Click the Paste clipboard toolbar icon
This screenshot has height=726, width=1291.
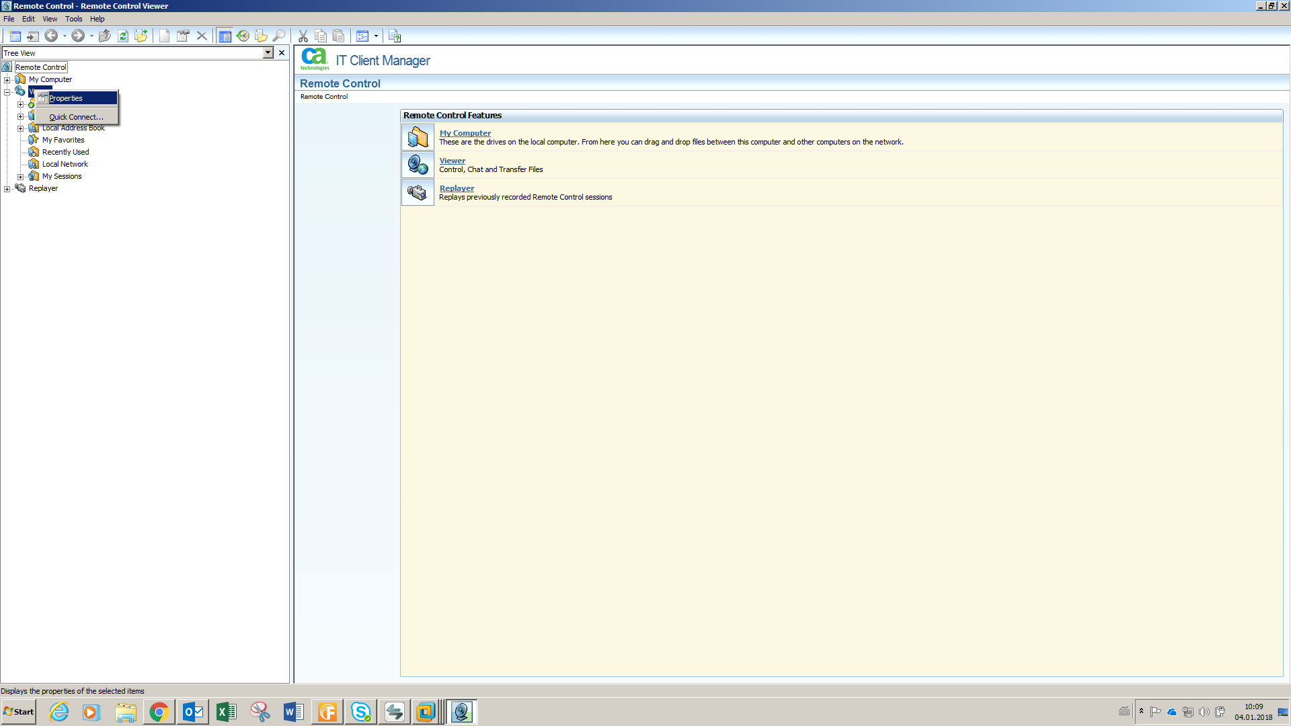(x=339, y=36)
